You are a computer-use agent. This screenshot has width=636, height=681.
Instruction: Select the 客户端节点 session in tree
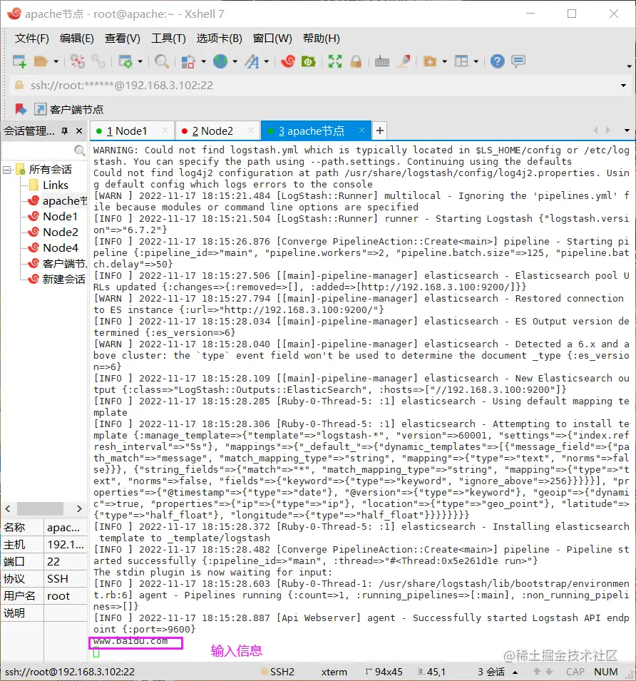57,263
